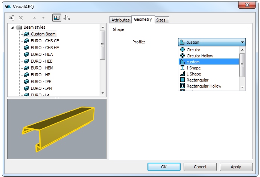Switch to the Attributes tab
The width and height of the screenshot is (260, 177).
(120, 20)
